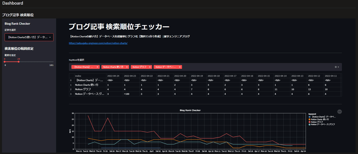Click the 2022-04-14 column header
This screenshot has width=358, height=154.
[x=281, y=76]
